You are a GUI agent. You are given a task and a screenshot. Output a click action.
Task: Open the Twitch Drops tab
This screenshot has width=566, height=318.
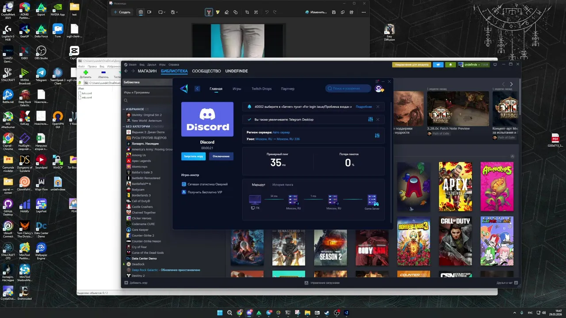click(261, 89)
